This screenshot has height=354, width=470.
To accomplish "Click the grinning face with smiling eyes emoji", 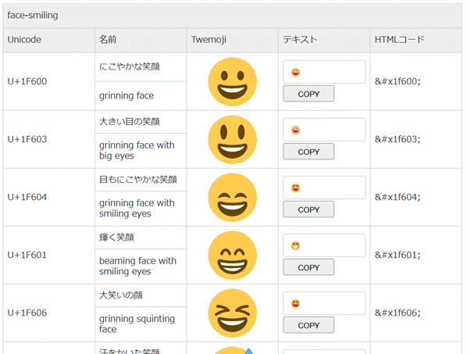I will [x=233, y=198].
